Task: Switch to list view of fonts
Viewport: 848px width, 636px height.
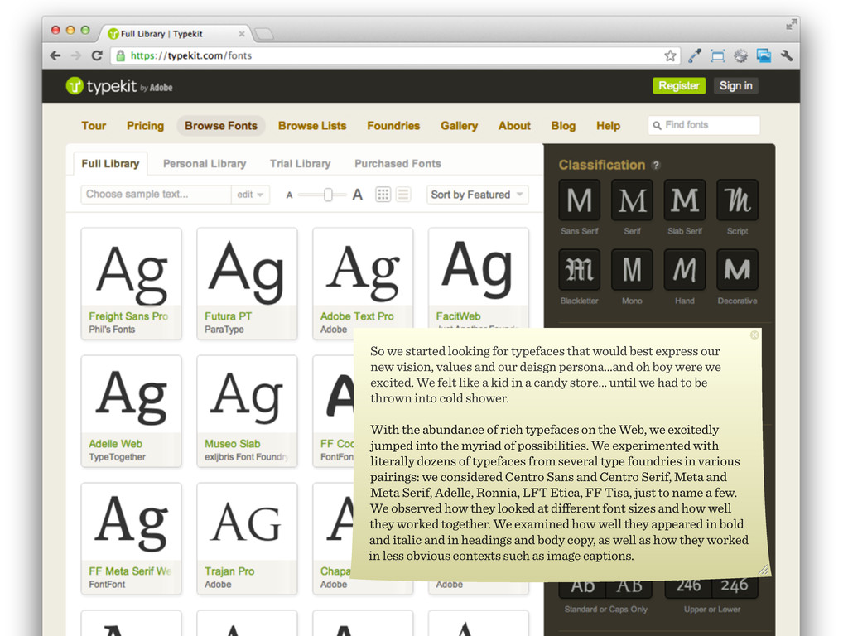Action: (403, 195)
